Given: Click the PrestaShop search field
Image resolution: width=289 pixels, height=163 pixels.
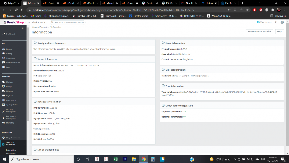Looking at the screenshot, I should pos(68,22).
